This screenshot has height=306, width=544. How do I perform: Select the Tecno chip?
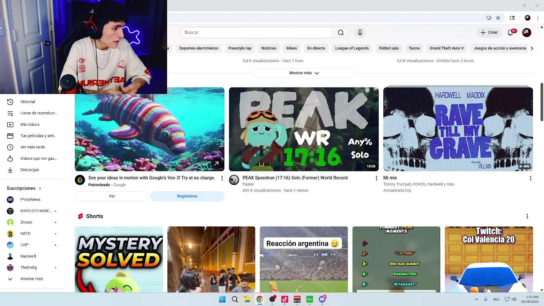point(414,48)
